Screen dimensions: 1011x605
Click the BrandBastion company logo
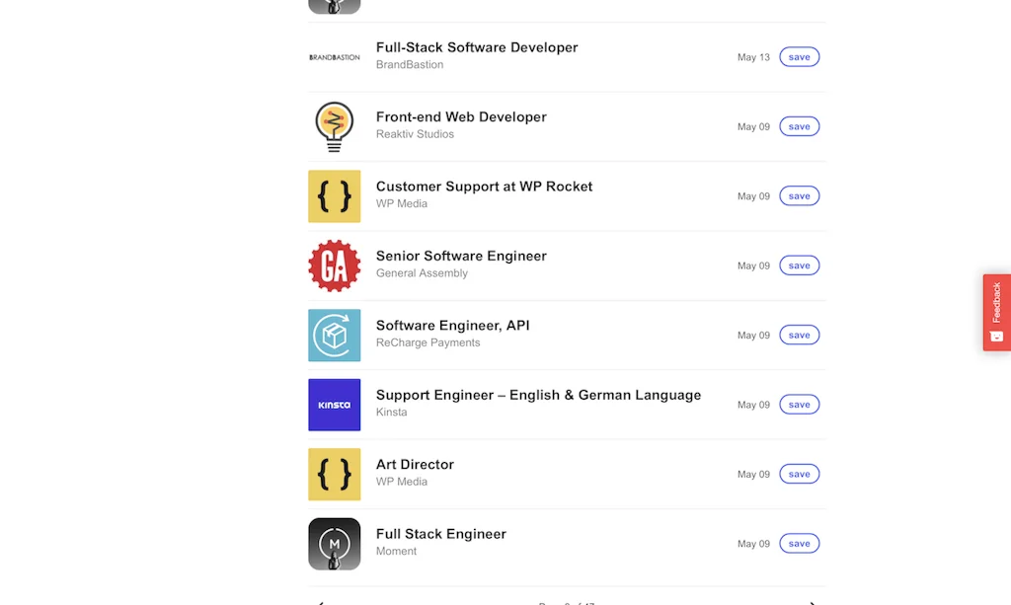pos(334,57)
